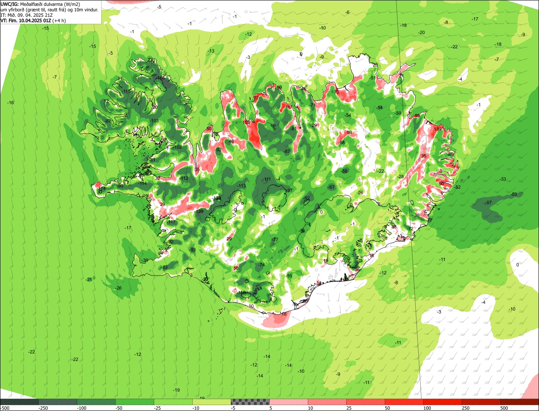Click the '-77' map value

coord(275,240)
